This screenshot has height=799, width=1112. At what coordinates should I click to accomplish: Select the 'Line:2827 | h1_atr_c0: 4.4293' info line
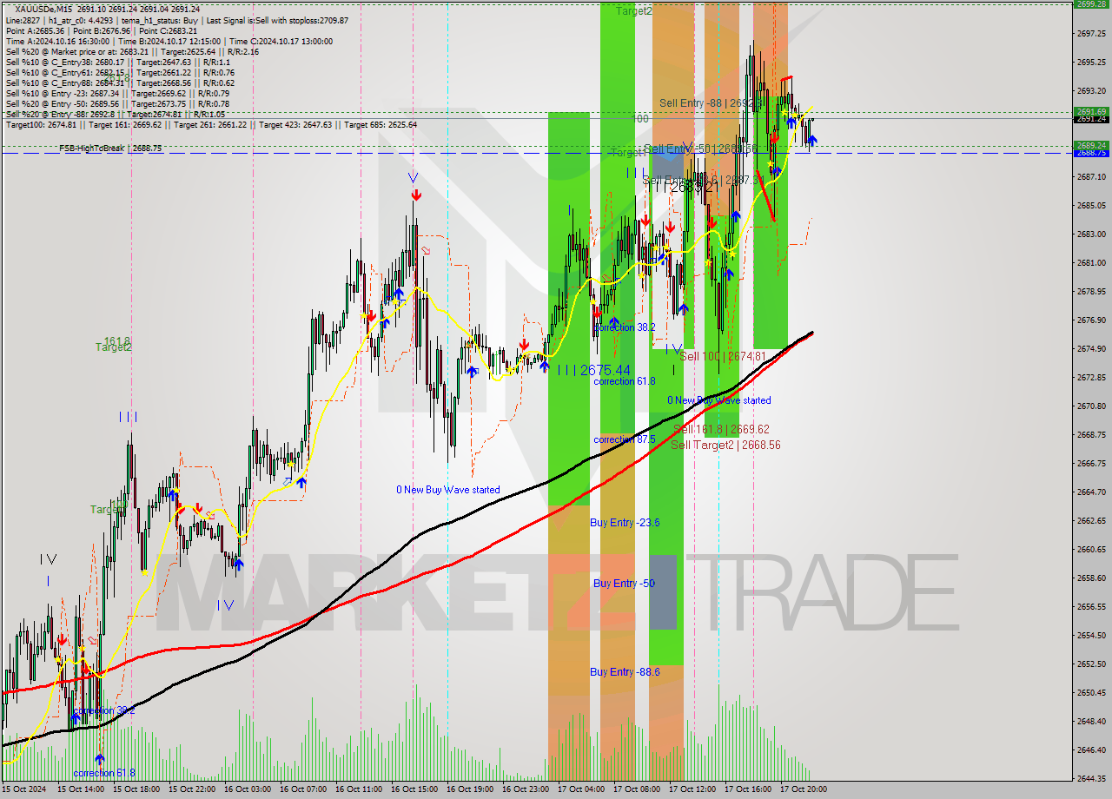[x=176, y=20]
